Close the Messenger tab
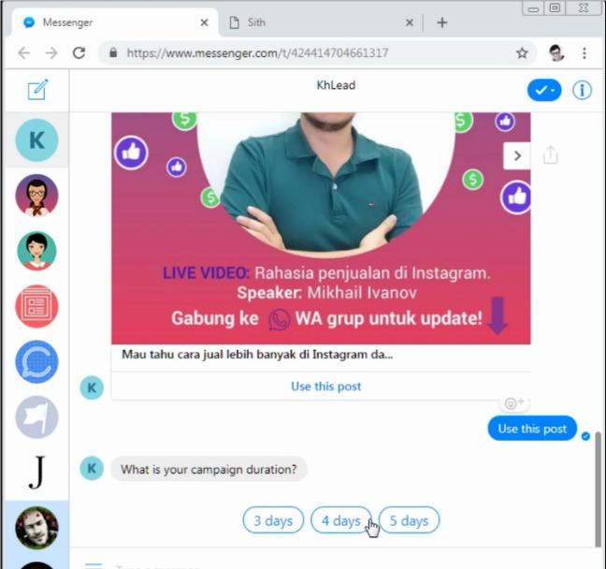This screenshot has height=569, width=606. tap(204, 22)
